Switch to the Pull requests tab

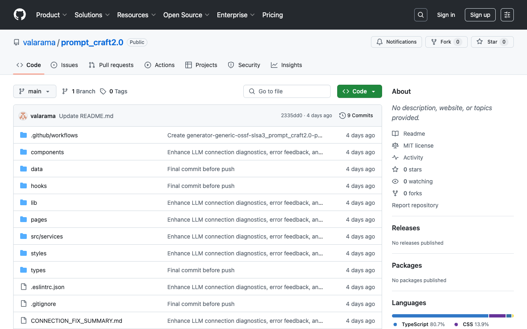click(x=111, y=65)
